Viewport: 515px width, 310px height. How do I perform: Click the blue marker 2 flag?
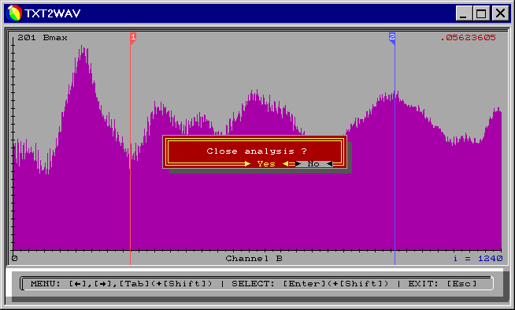click(392, 38)
